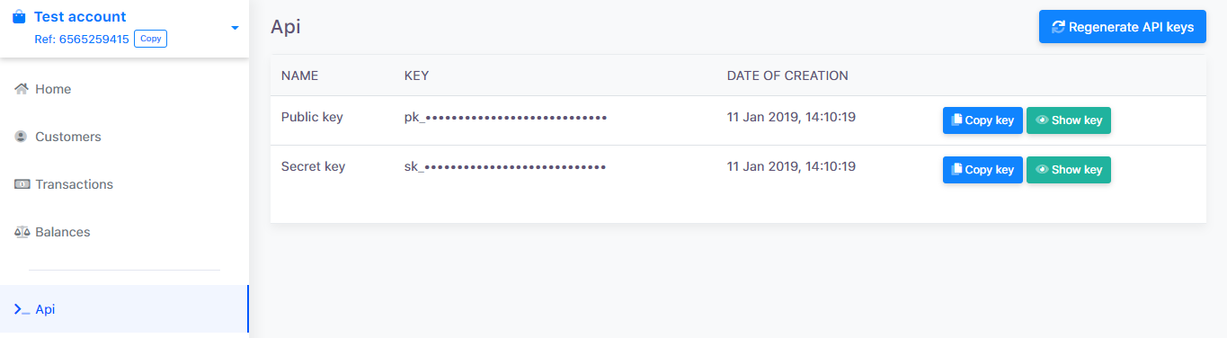Click the Balances scale icon
The image size is (1227, 338).
[22, 232]
